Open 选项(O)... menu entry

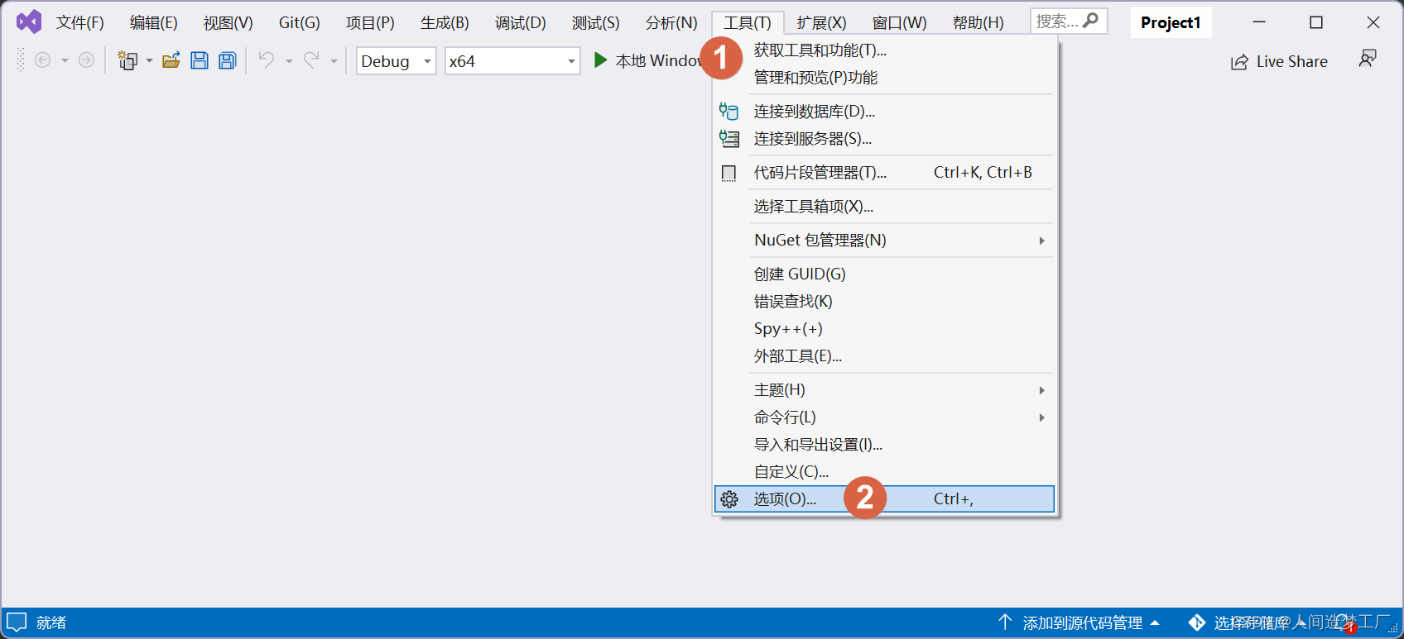pyautogui.click(x=883, y=499)
